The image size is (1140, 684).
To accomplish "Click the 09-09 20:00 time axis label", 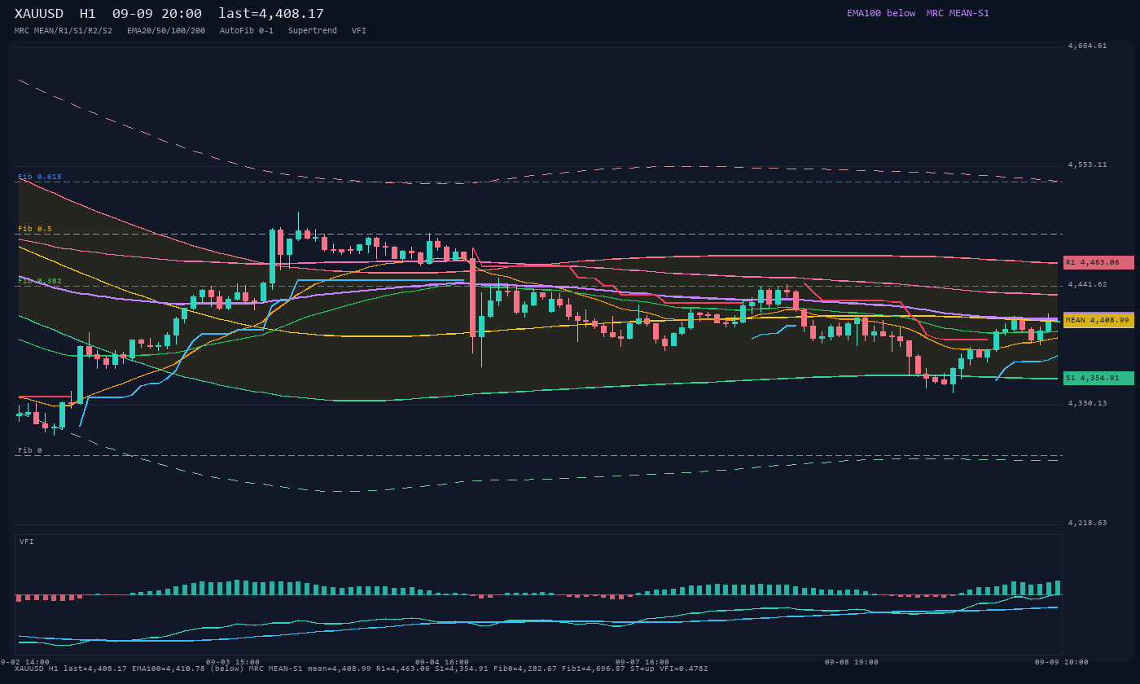I will pos(1062,662).
